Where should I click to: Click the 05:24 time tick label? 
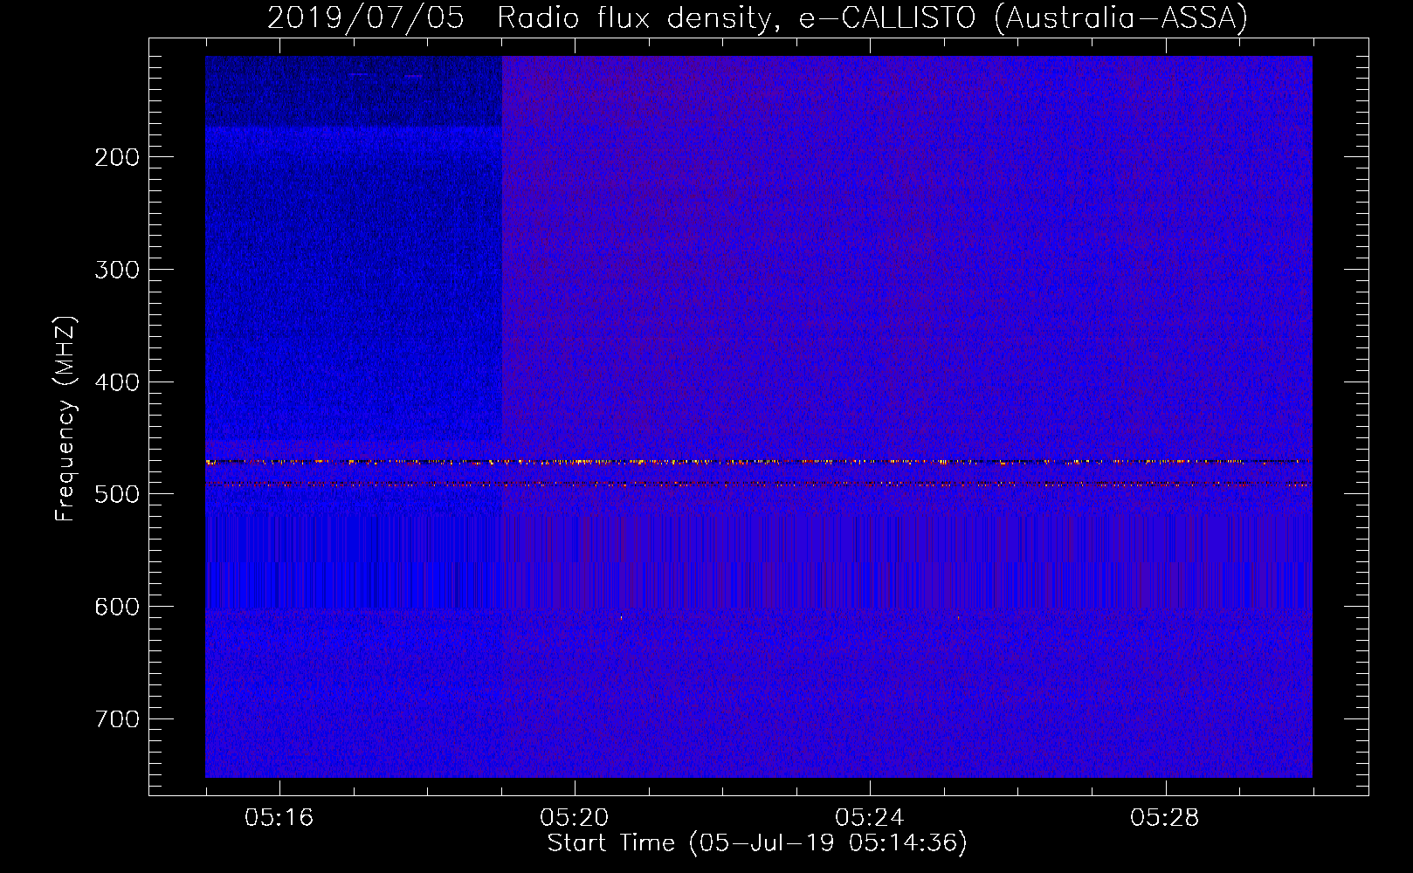coord(870,818)
